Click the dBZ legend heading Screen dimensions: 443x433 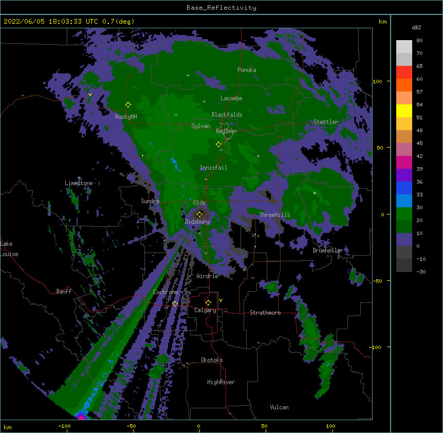(416, 27)
